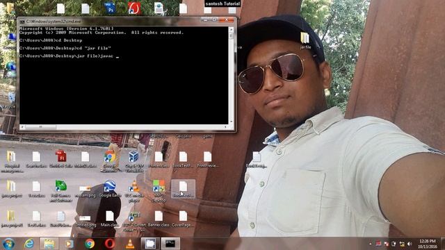Image resolution: width=445 pixels, height=250 pixels.
Task: Open the taskbar clock showing 12:26 PM
Action: [x=427, y=244]
